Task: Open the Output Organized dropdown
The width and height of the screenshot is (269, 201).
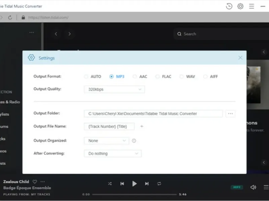Action: (106, 141)
